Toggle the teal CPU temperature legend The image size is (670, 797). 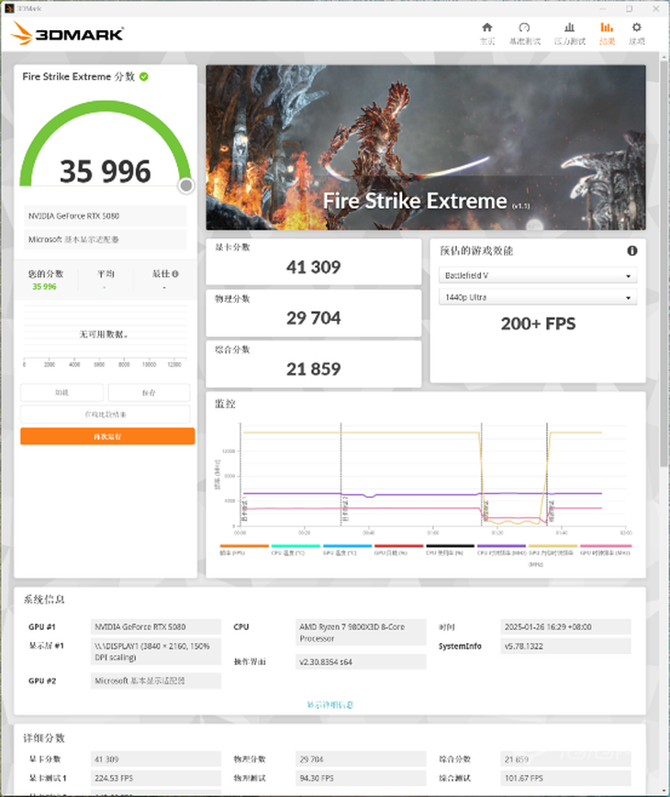[x=295, y=549]
